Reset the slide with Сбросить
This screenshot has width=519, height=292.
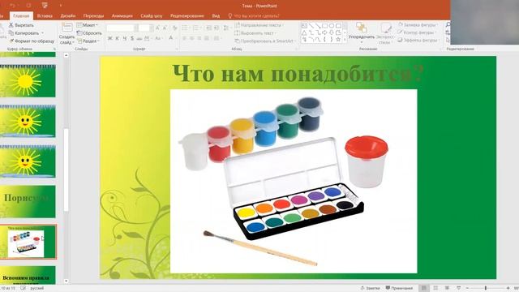point(89,33)
